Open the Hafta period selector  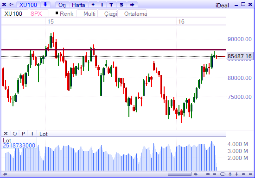(78, 5)
